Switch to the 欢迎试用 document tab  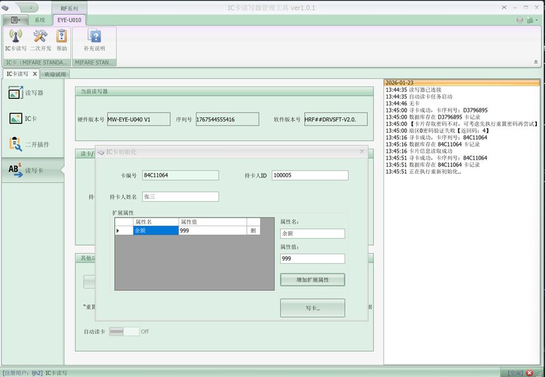pos(56,74)
